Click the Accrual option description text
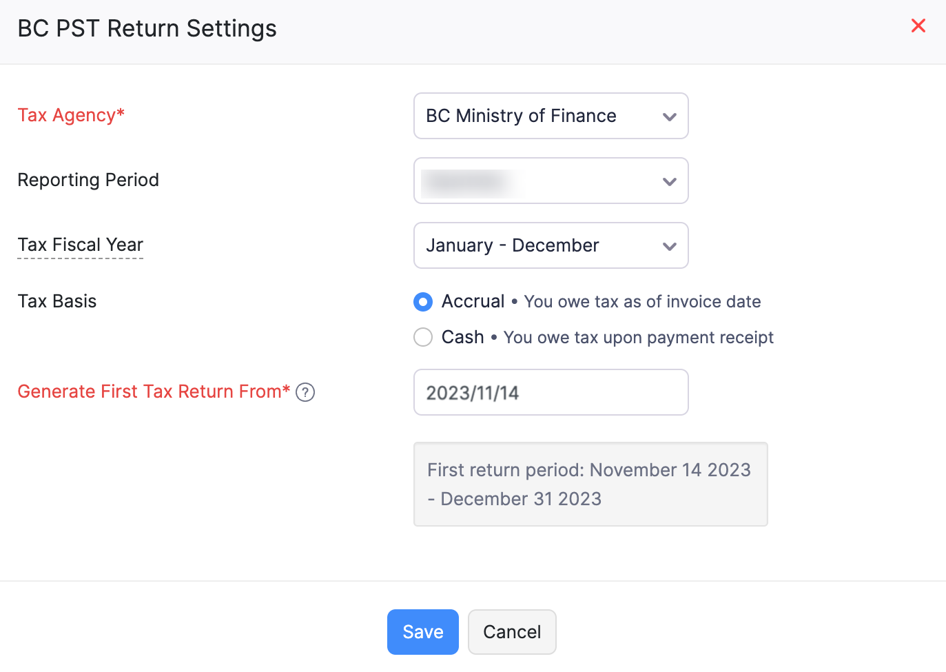The width and height of the screenshot is (946, 672). (641, 302)
